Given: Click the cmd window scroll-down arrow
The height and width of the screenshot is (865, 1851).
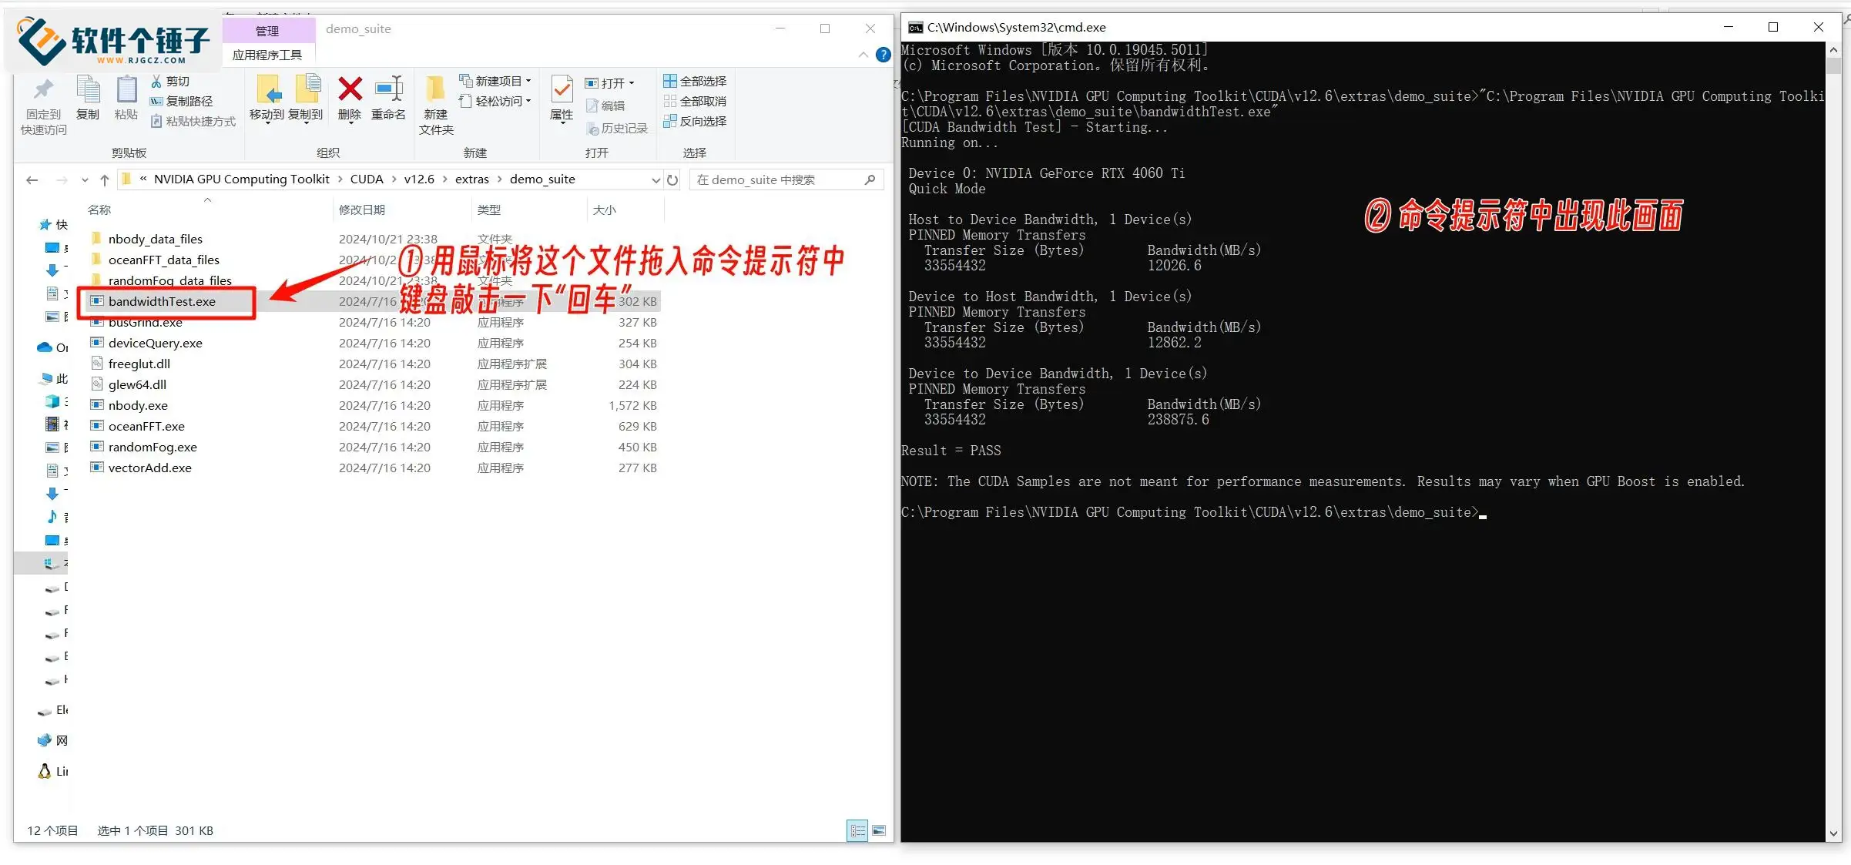Looking at the screenshot, I should tap(1833, 833).
